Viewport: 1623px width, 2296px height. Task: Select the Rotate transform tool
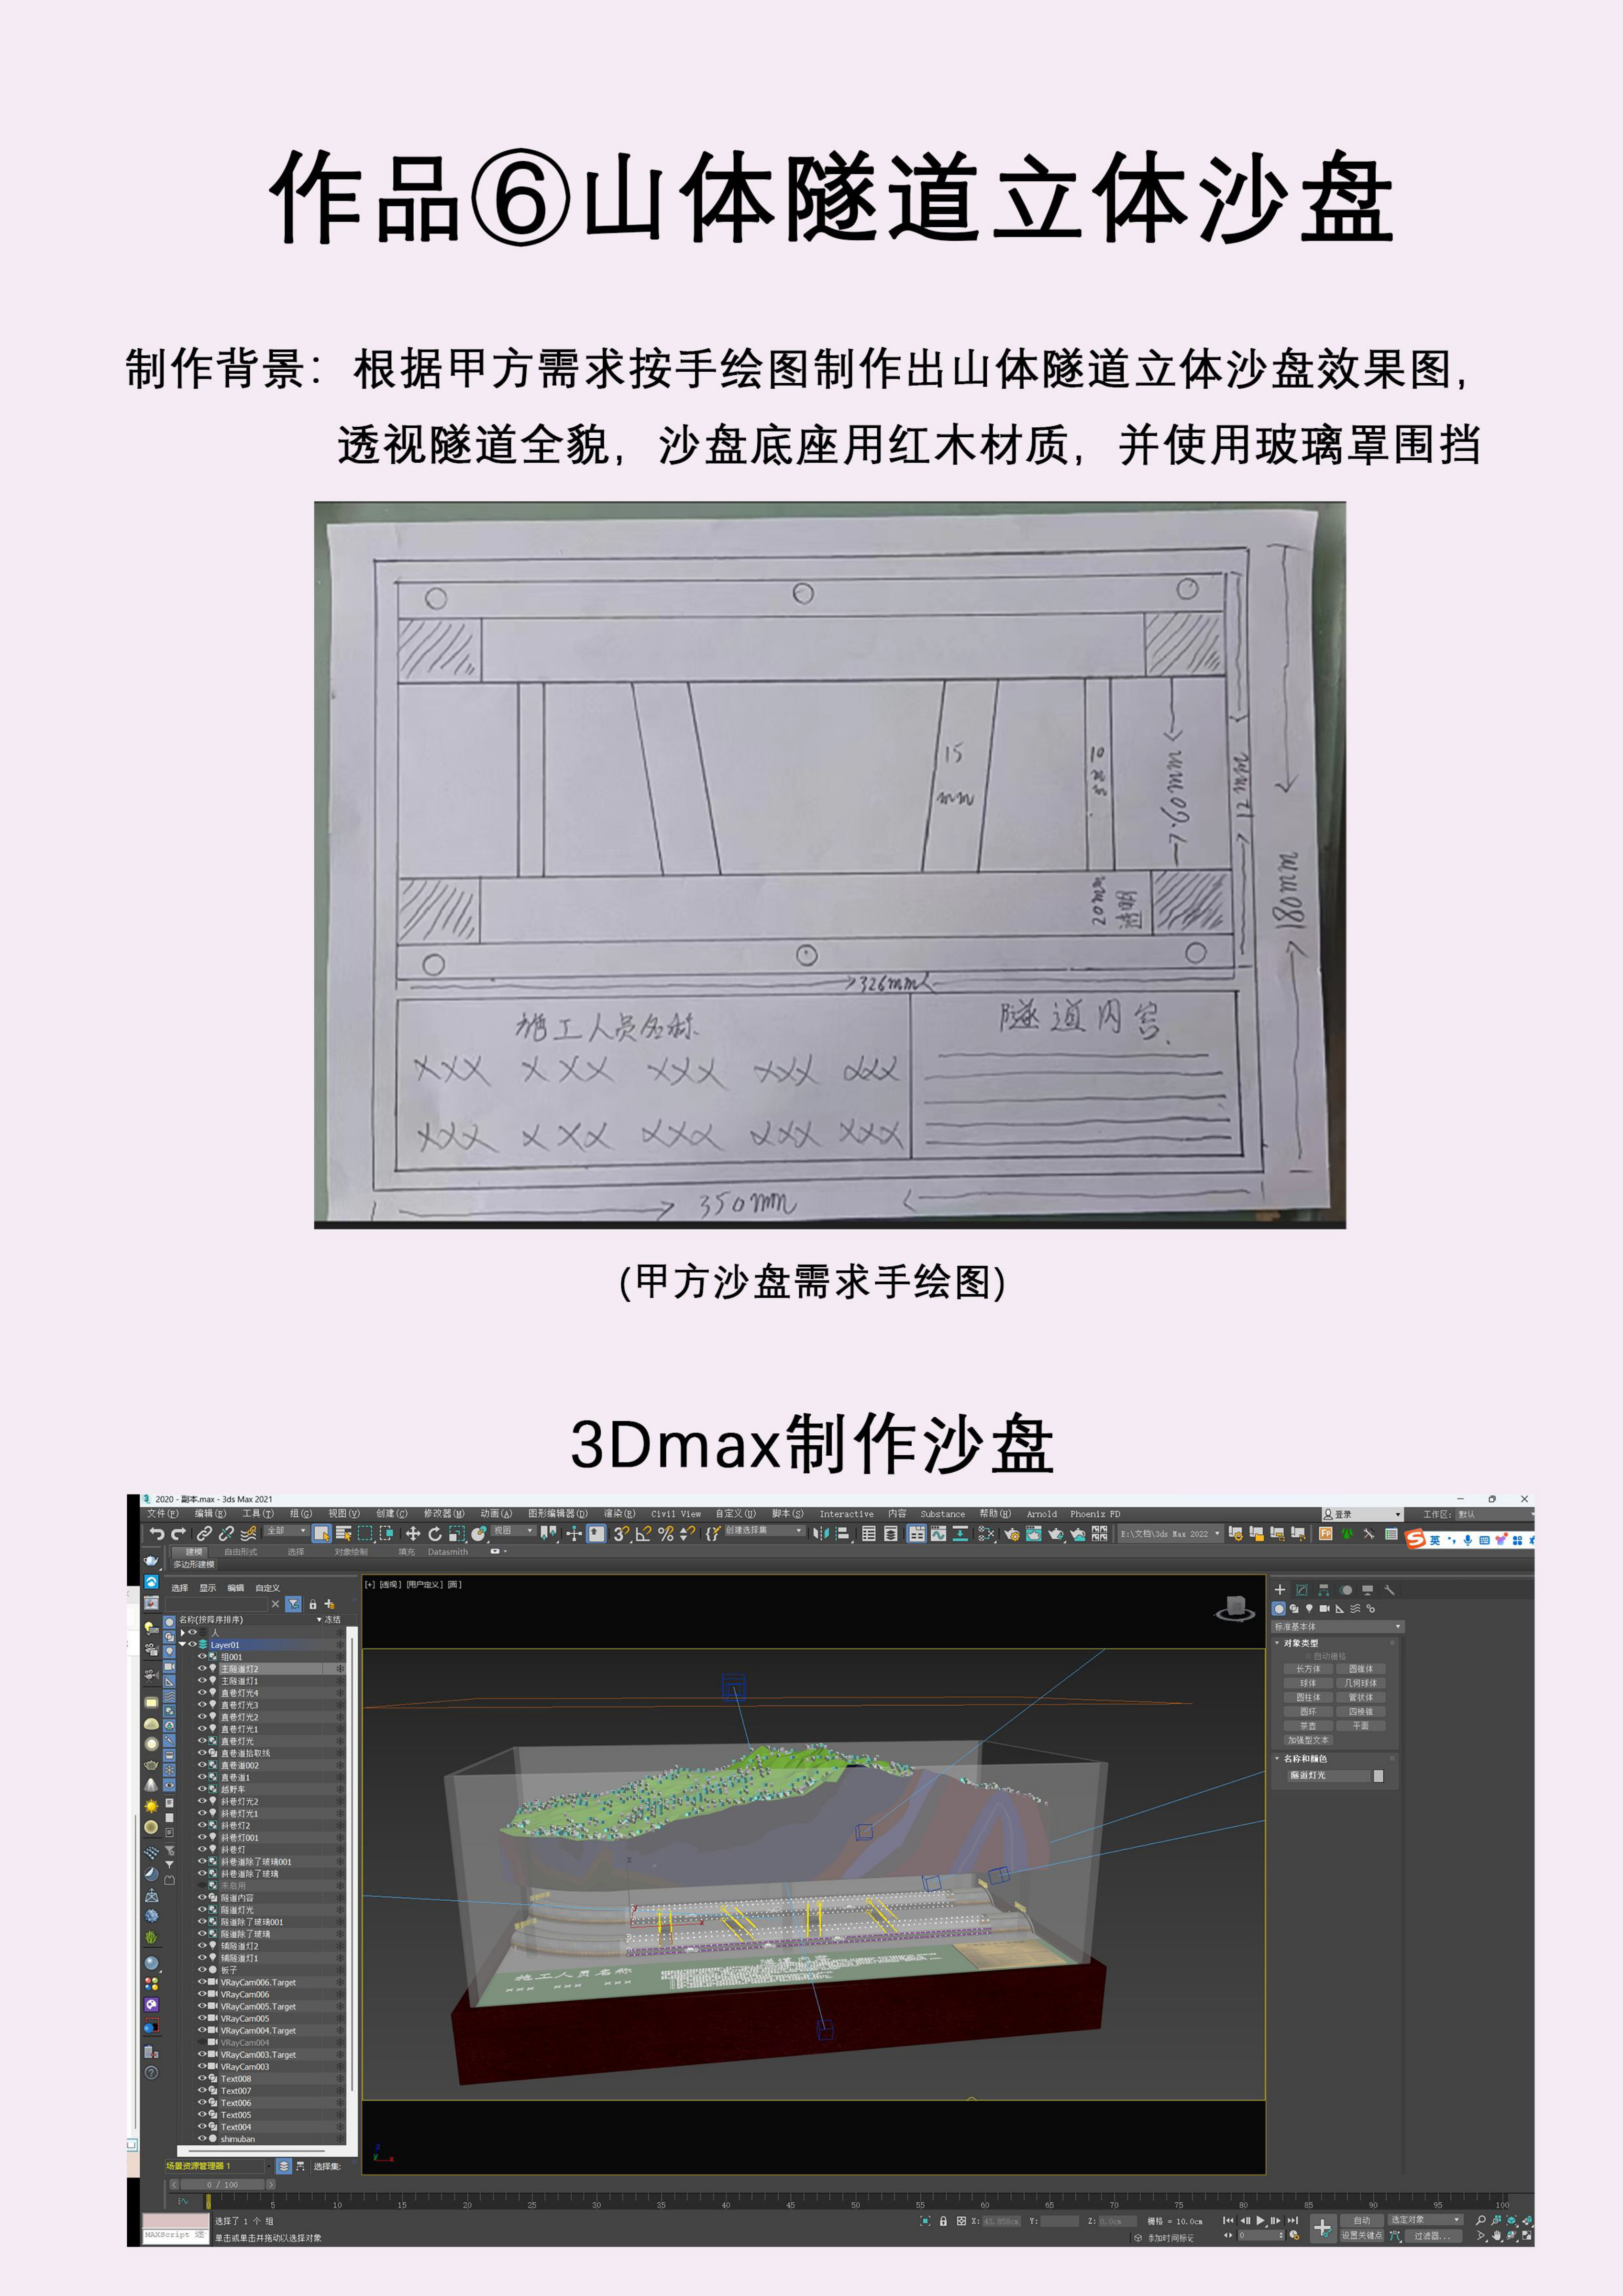coord(435,1534)
